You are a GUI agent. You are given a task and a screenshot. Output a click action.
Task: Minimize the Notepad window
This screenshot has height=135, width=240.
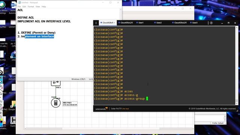[x=103, y=3]
